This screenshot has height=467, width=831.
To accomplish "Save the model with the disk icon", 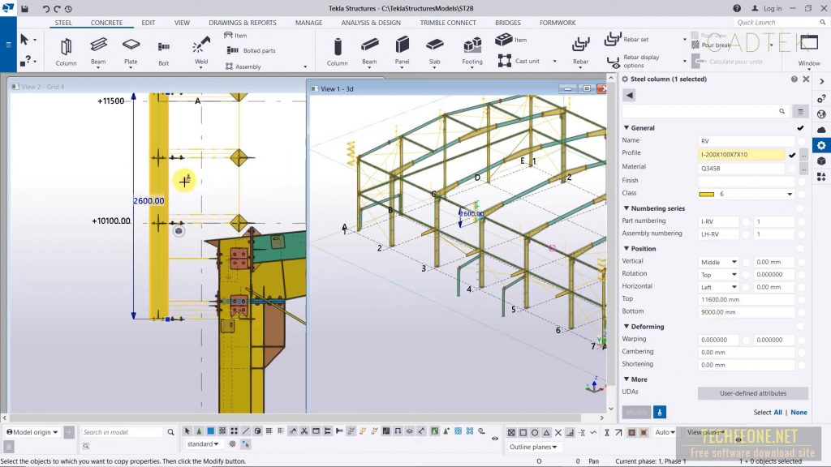I will (24, 8).
